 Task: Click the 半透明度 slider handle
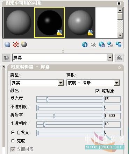tap(44, 125)
